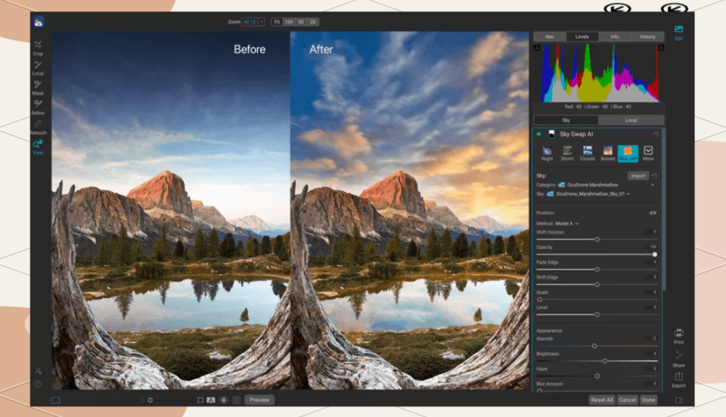
Task: Click the Export icon
Action: (x=679, y=380)
